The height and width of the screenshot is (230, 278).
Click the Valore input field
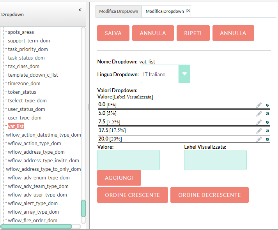tap(128, 160)
